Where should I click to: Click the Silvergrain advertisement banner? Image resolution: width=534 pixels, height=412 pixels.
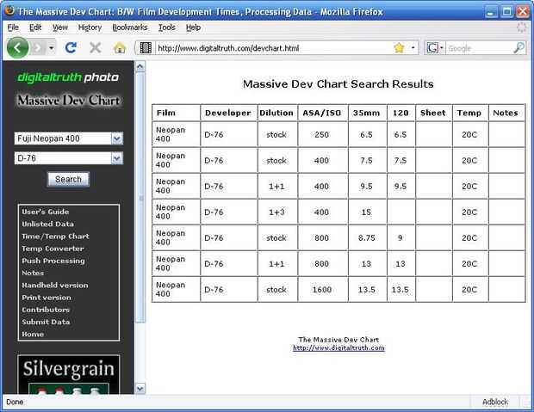coord(68,374)
